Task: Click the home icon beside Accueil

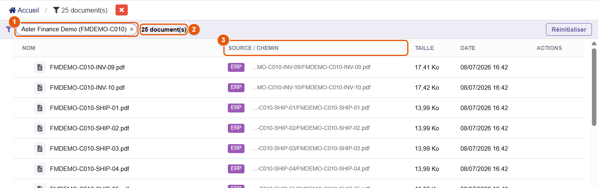Action: coord(12,10)
